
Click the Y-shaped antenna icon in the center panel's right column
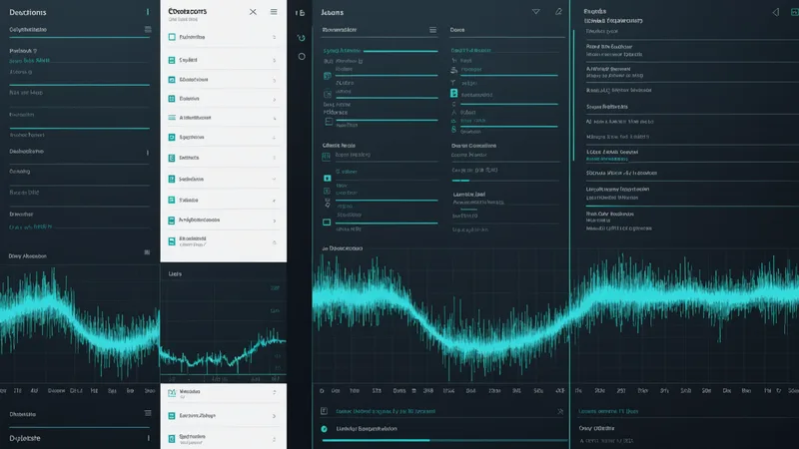453,82
